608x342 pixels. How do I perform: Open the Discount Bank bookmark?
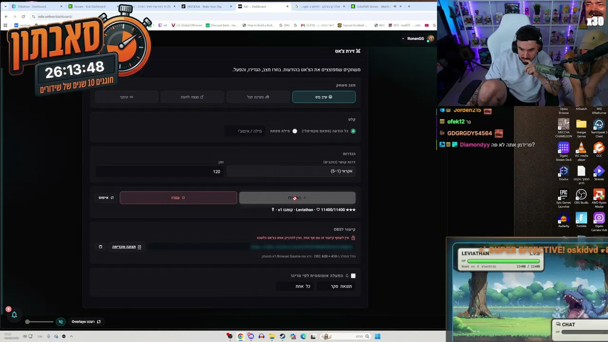tap(221, 25)
